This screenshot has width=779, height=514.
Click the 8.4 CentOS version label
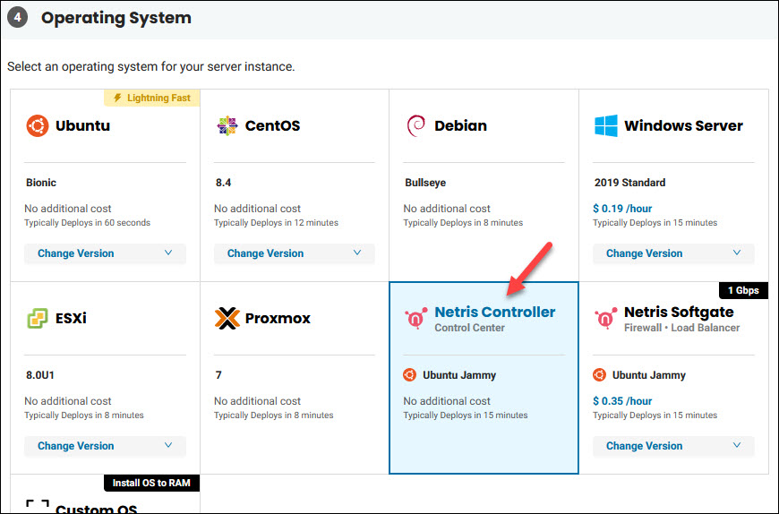[223, 183]
